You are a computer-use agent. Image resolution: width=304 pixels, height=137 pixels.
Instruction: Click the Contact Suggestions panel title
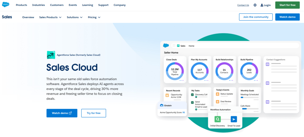pyautogui.click(x=276, y=60)
